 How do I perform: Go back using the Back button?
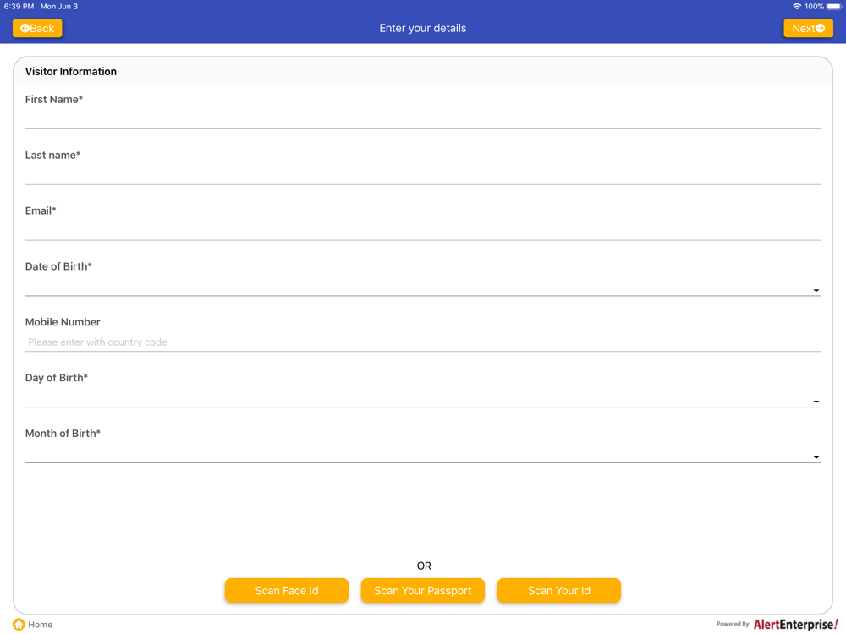37,28
